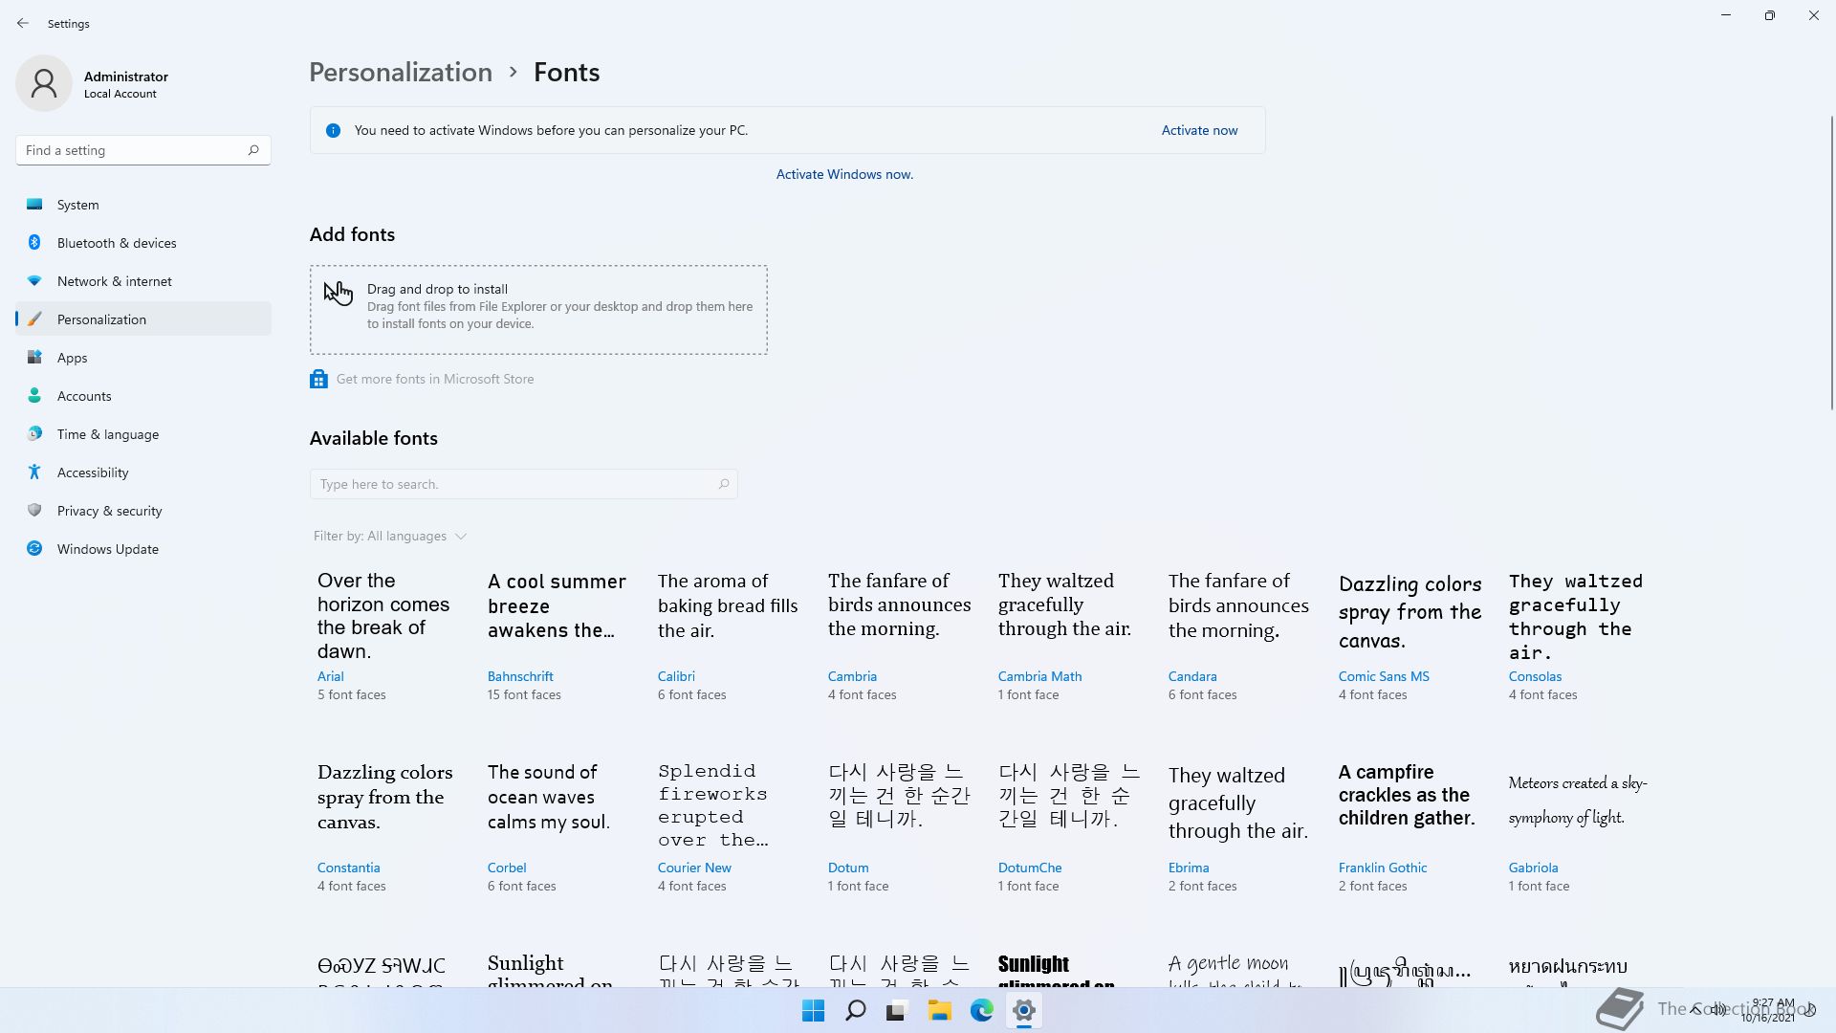Open Accounts person icon
Screen dimensions: 1836x1033
[x=34, y=395]
